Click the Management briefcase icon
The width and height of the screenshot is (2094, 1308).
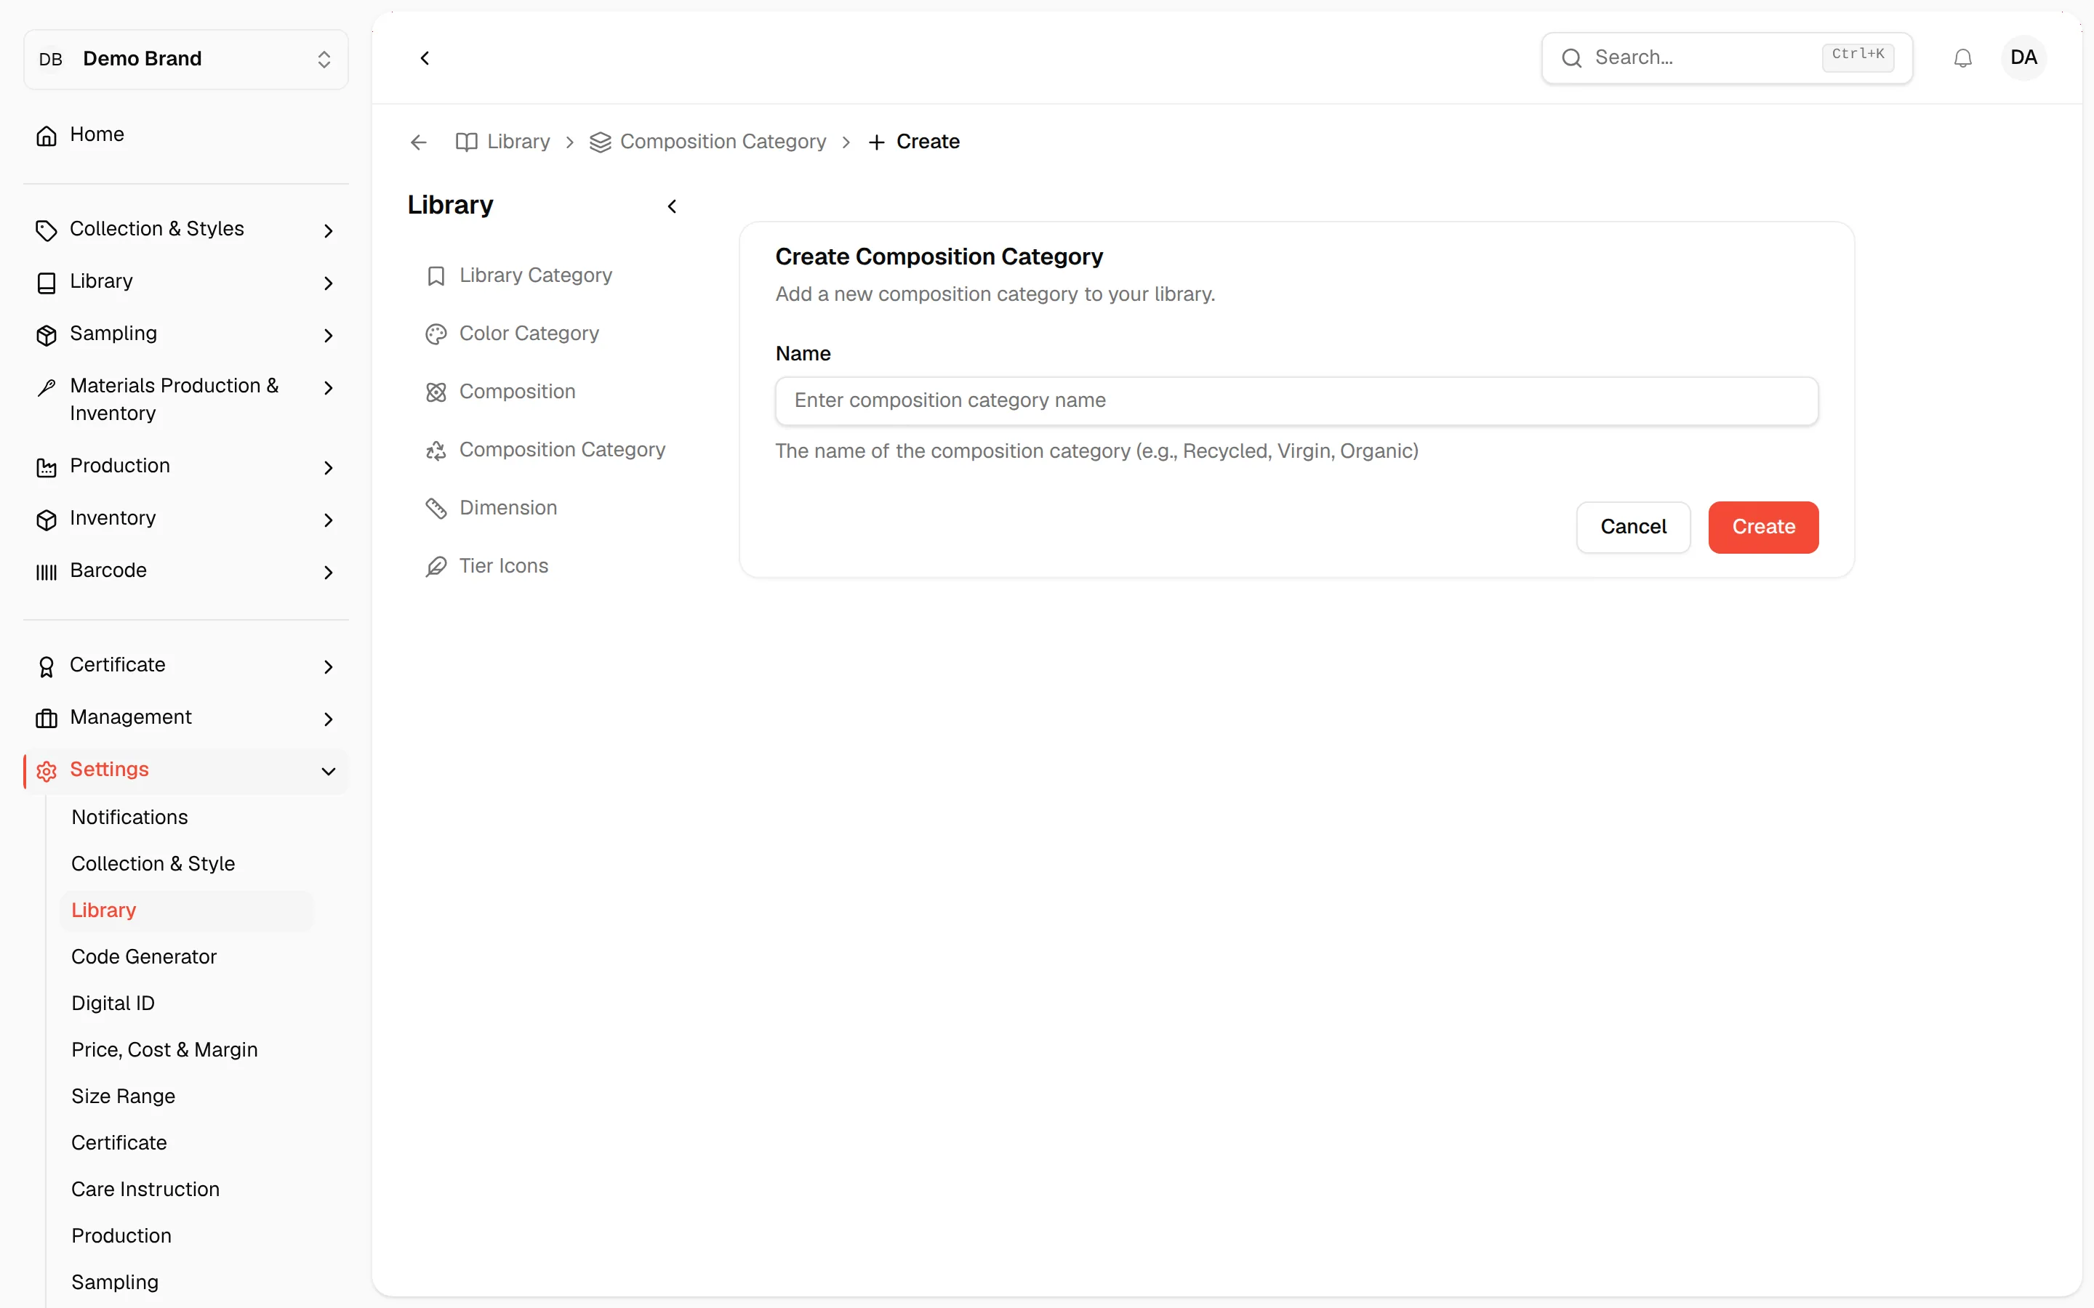[47, 718]
